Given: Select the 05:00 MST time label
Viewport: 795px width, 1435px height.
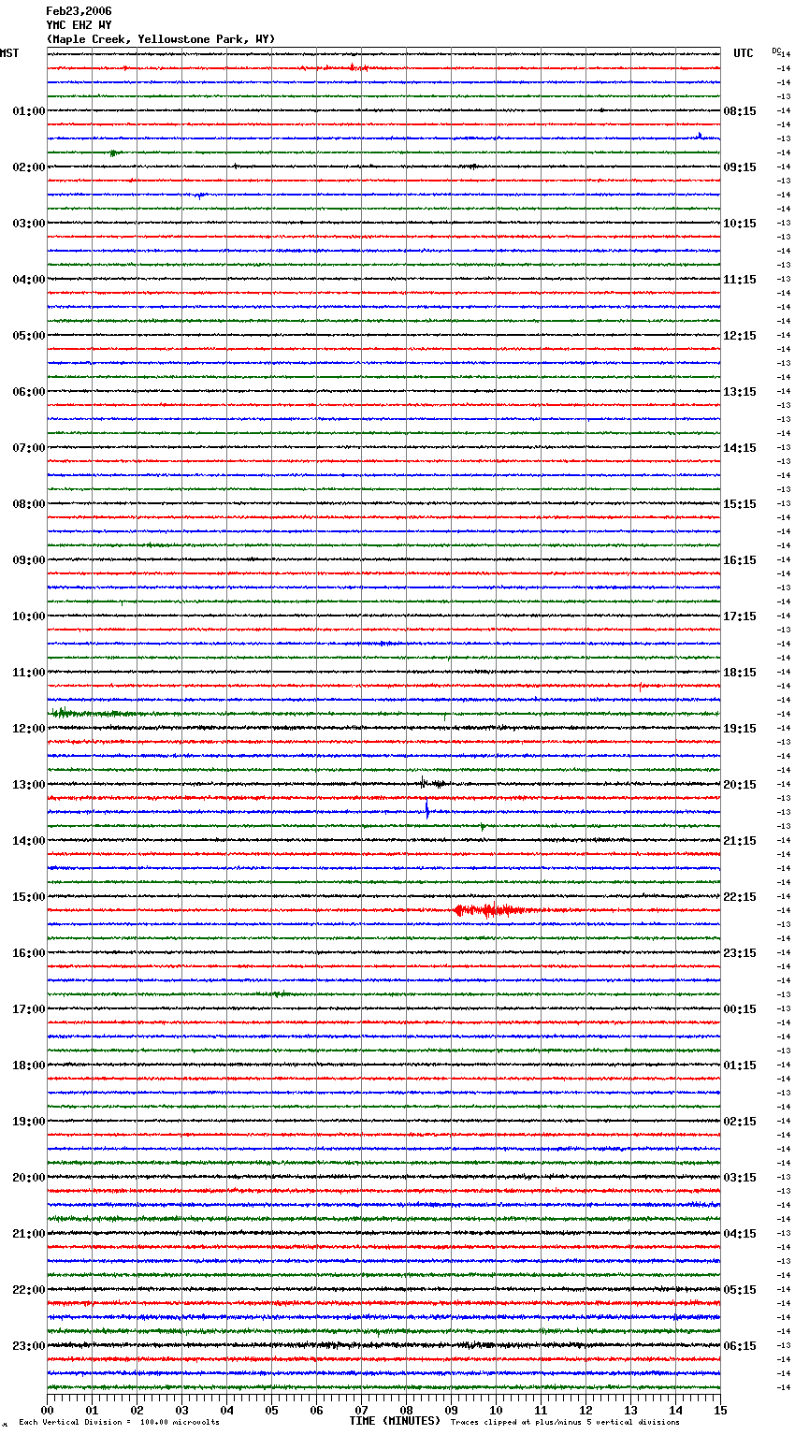Looking at the screenshot, I should point(29,336).
